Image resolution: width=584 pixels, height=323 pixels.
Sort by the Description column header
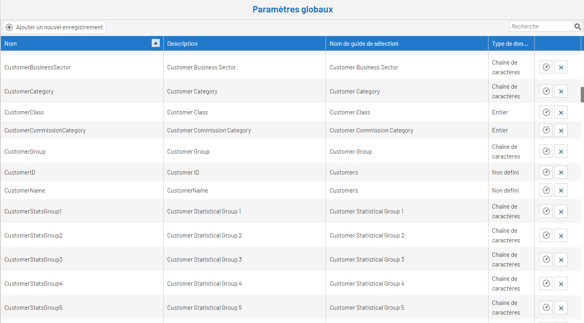182,44
